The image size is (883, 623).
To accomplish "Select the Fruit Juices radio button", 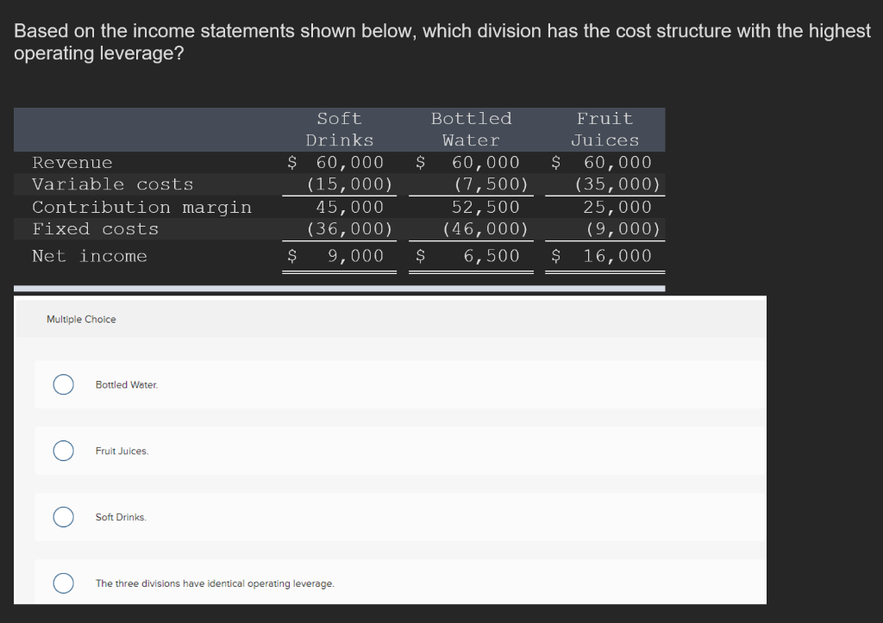I will pyautogui.click(x=63, y=451).
